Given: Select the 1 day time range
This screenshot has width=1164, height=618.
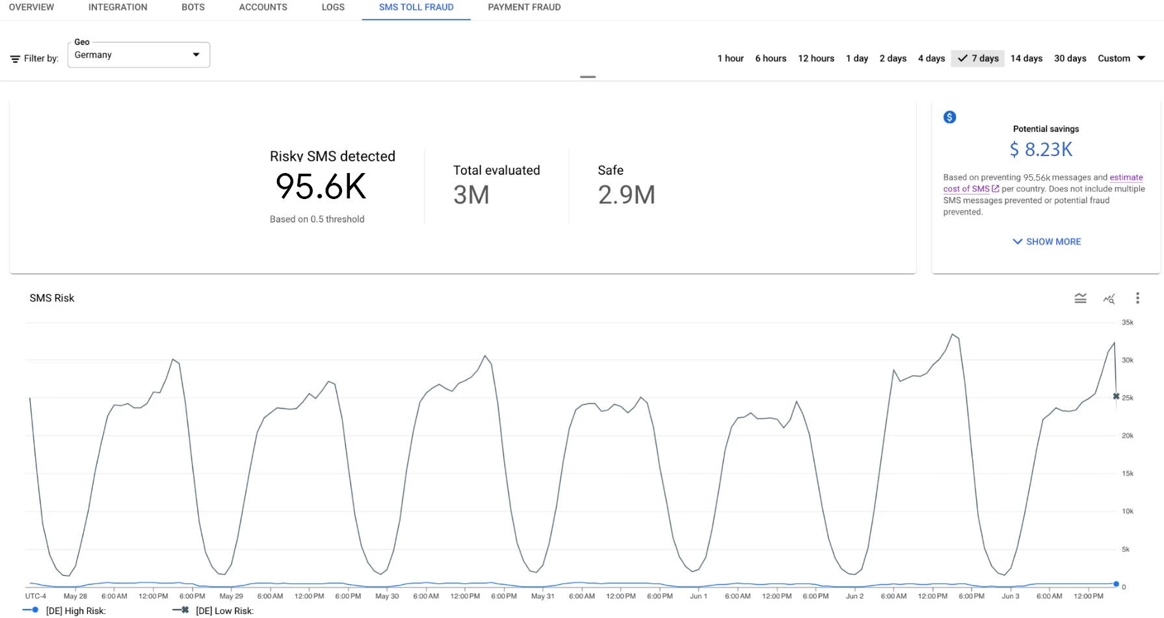Looking at the screenshot, I should click(857, 59).
